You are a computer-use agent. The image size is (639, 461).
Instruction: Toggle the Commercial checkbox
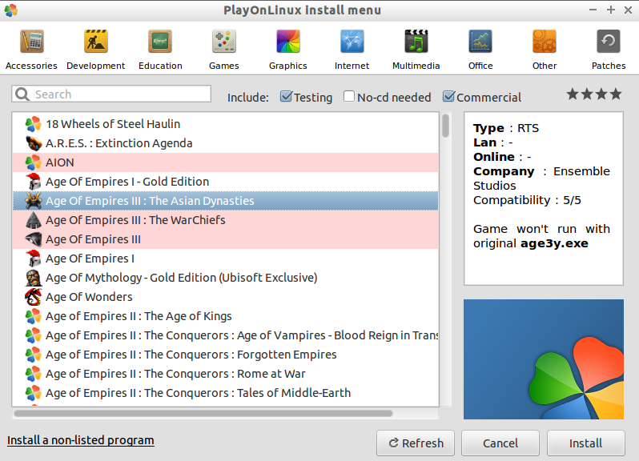[x=449, y=97]
